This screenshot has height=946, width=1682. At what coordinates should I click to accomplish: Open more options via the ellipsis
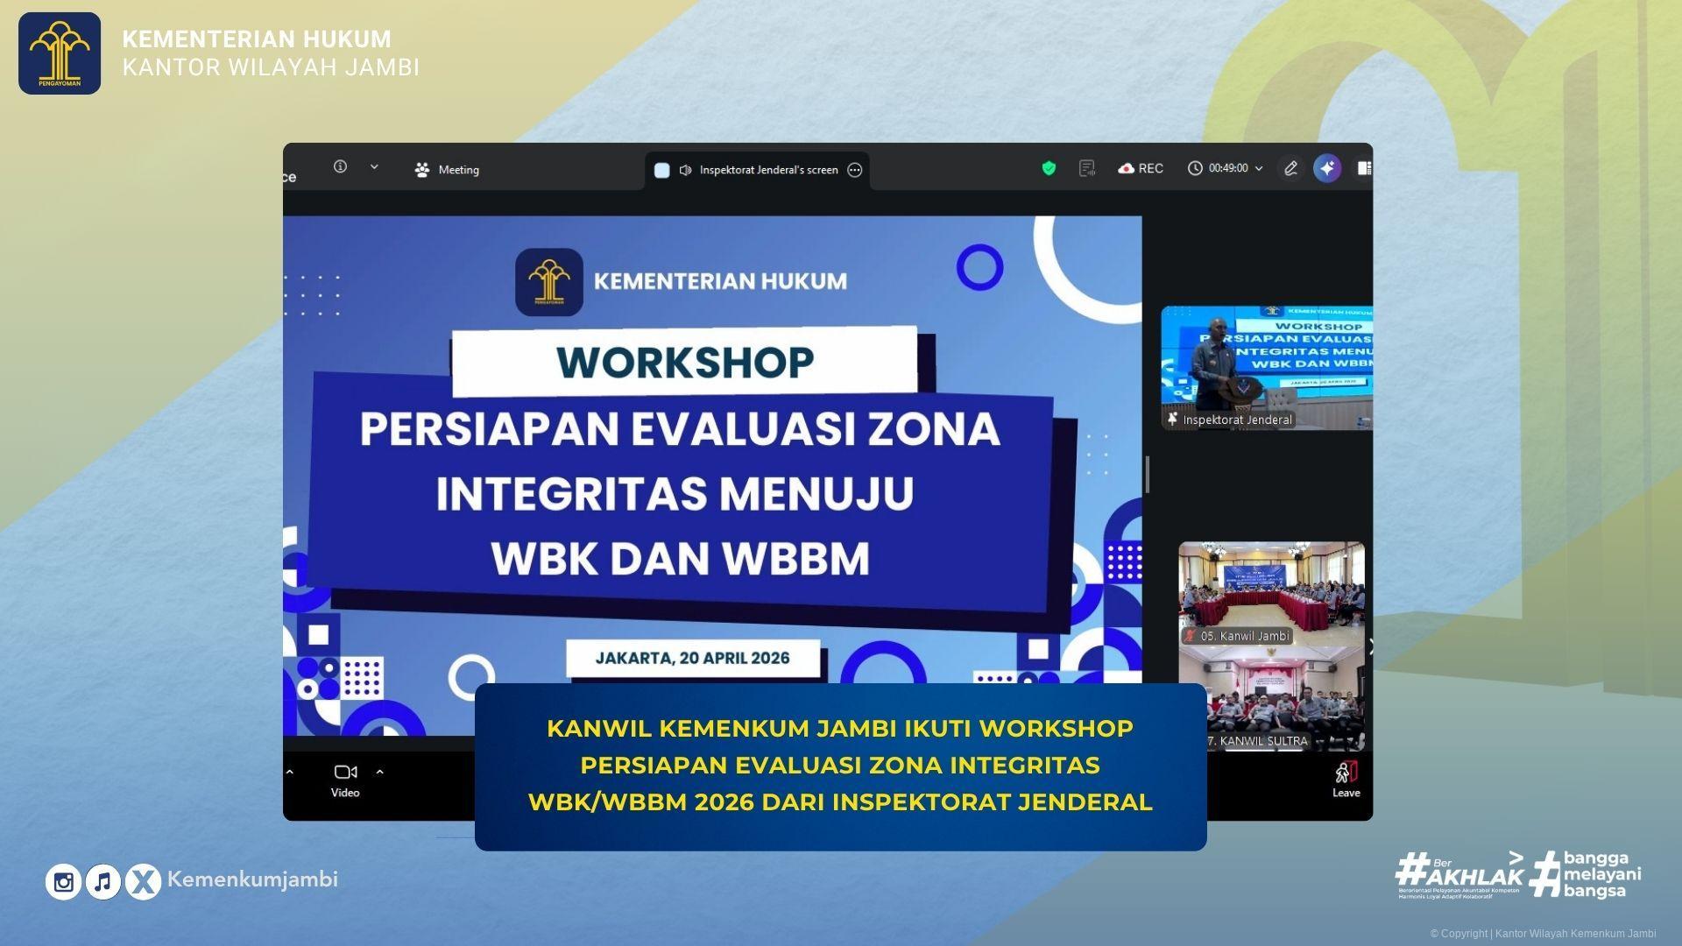[854, 170]
